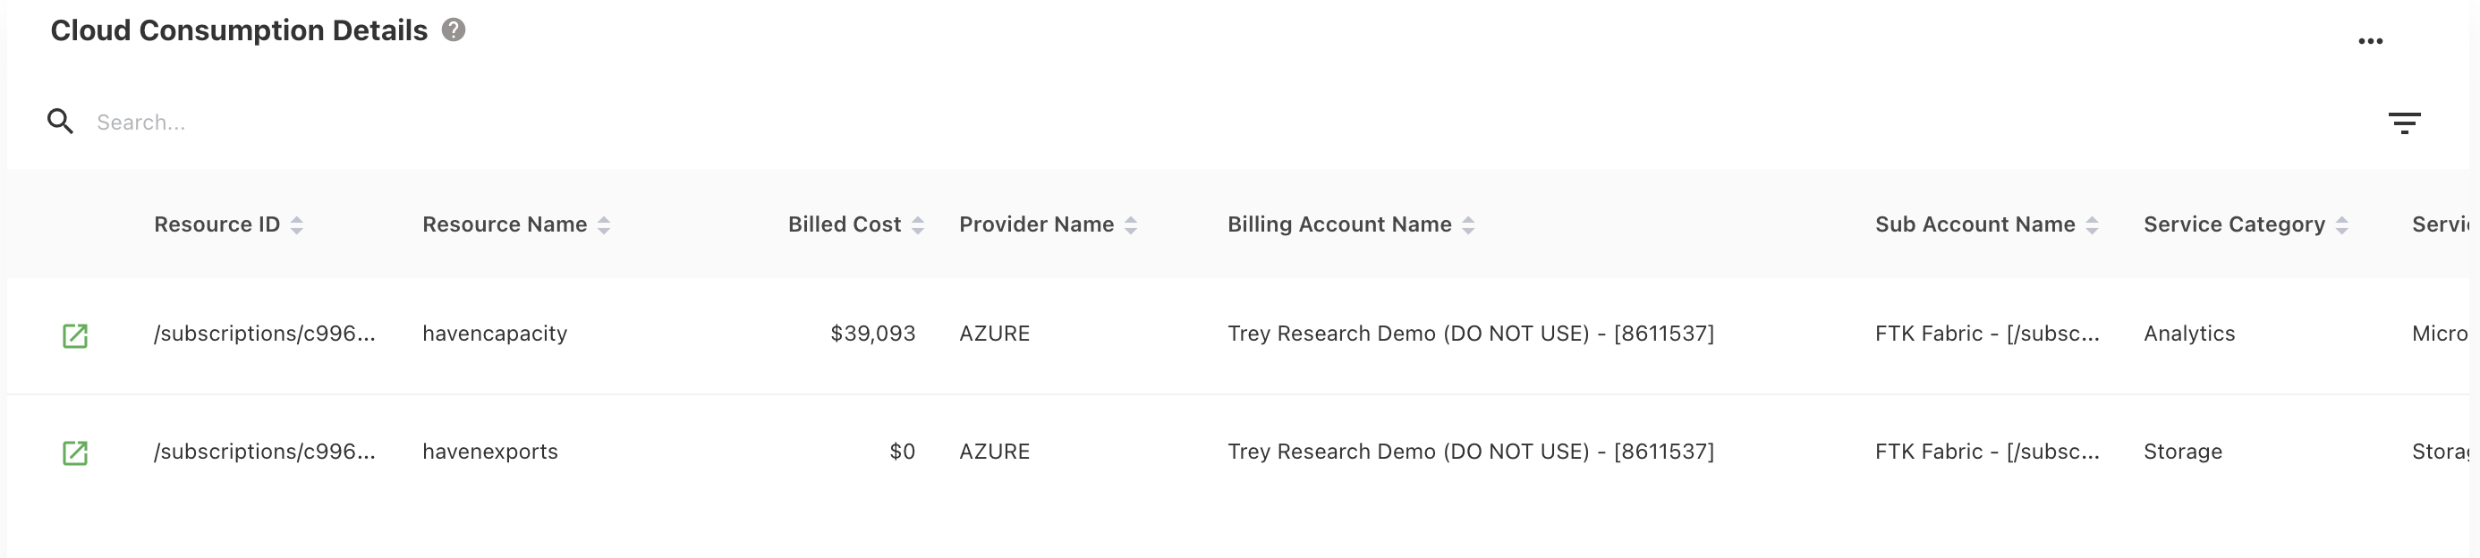The width and height of the screenshot is (2480, 558).
Task: Click havenexports truncated resource ID path
Action: (x=265, y=452)
